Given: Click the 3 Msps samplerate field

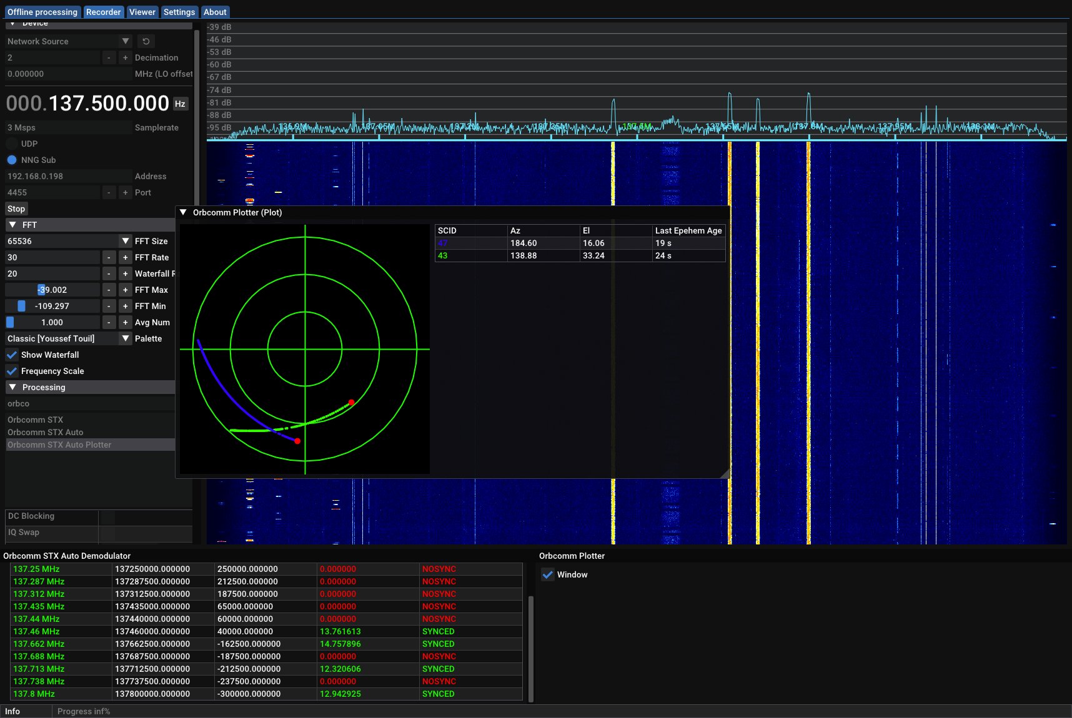Looking at the screenshot, I should 69,127.
